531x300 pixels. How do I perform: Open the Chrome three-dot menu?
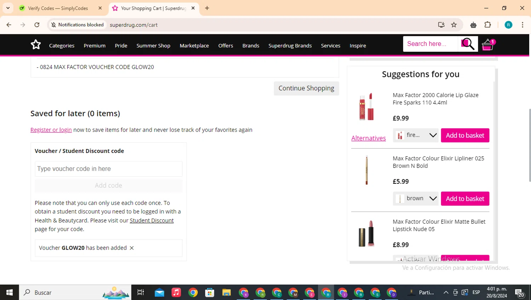pyautogui.click(x=523, y=25)
